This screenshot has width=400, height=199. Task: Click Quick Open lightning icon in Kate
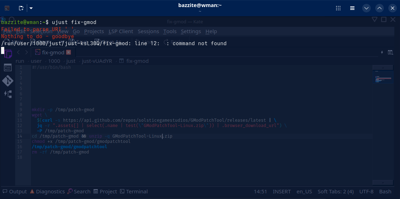pyautogui.click(x=382, y=52)
